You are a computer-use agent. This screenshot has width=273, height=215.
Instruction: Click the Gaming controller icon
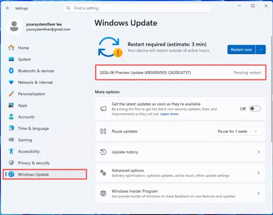(11, 140)
